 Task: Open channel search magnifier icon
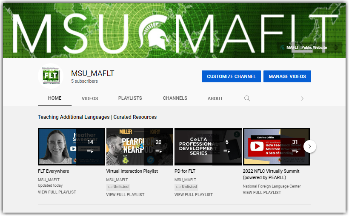[x=247, y=98]
